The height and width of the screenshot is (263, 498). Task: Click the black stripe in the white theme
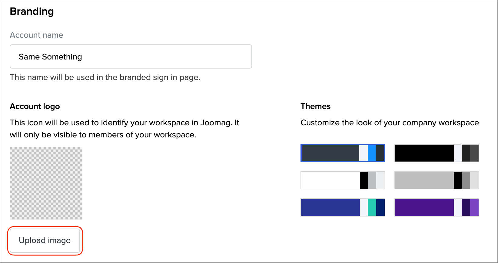click(364, 180)
